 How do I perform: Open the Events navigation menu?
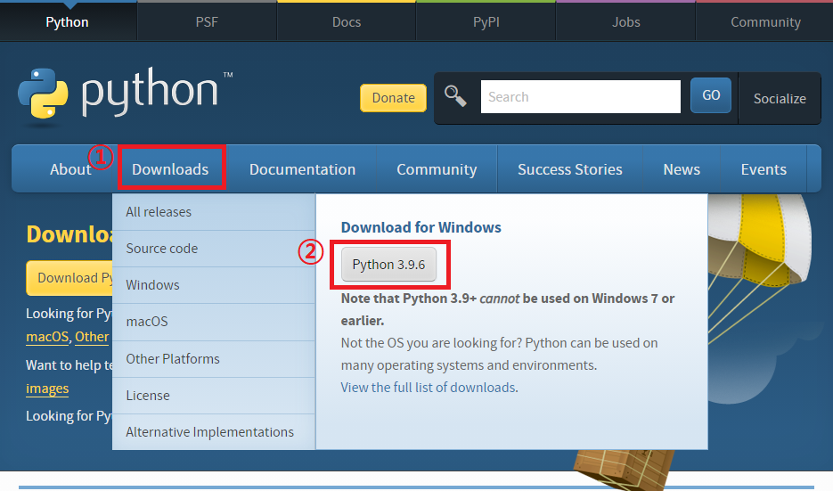point(764,169)
